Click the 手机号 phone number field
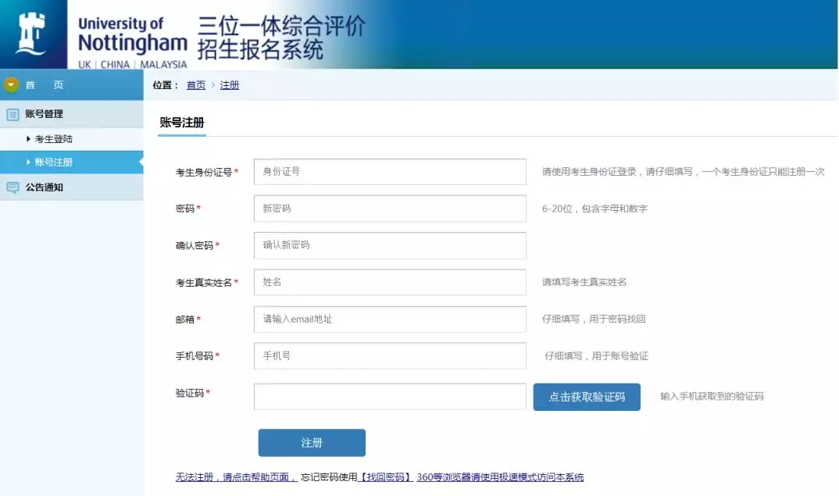 pos(390,355)
